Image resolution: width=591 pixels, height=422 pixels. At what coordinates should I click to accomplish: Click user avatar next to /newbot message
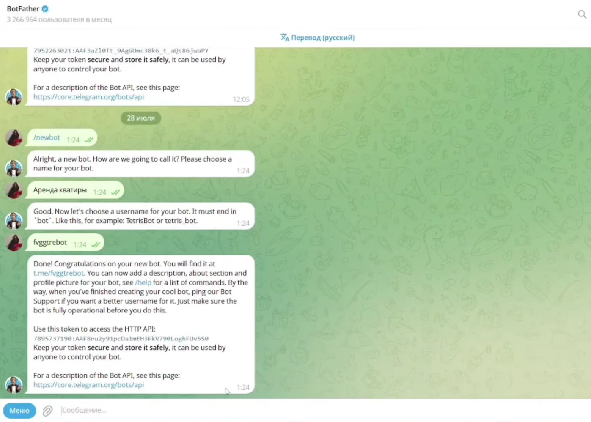[14, 138]
